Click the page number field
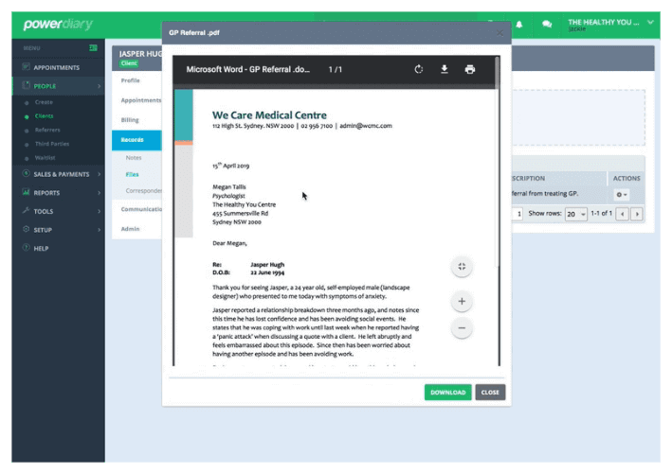This screenshot has height=474, width=672. [x=518, y=214]
